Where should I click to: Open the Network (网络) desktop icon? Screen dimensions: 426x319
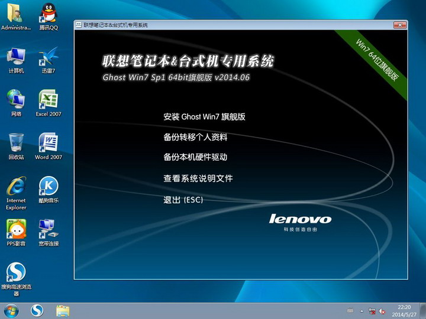(x=16, y=100)
